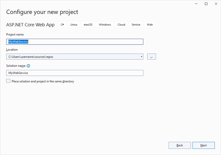Maximize the dialog window

[x=206, y=4]
